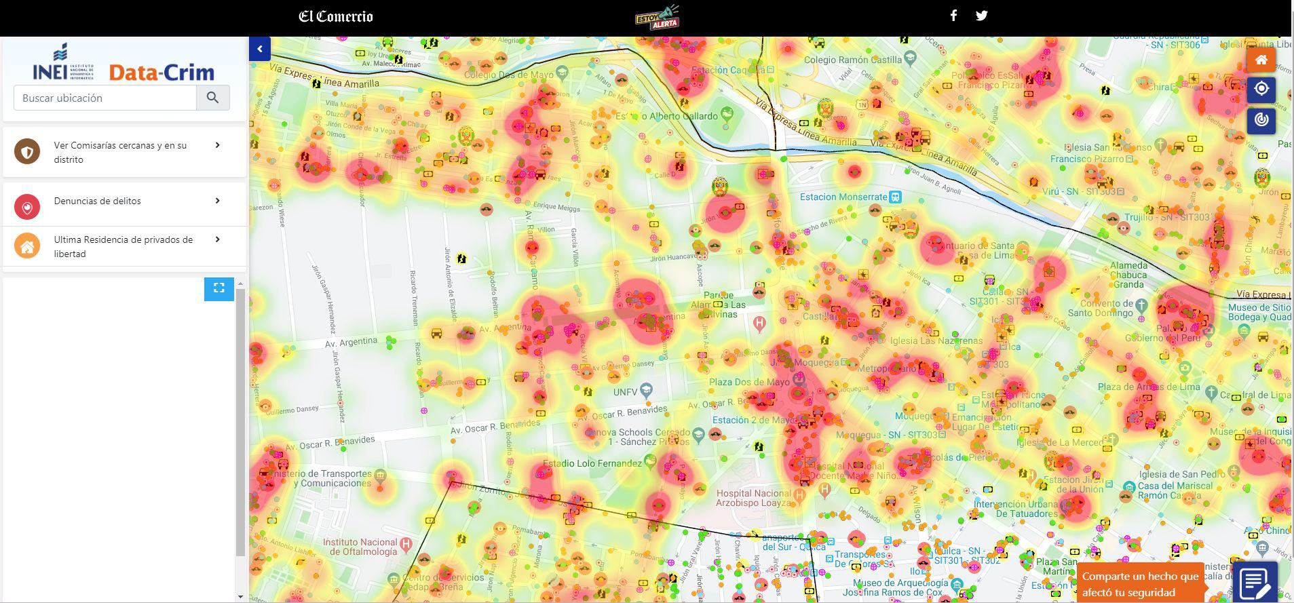Image resolution: width=1294 pixels, height=603 pixels.
Task: Click the El Comercio logo link
Action: tap(336, 16)
